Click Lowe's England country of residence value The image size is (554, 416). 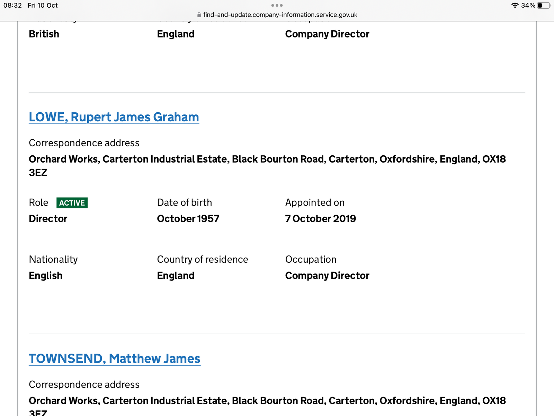pos(176,276)
